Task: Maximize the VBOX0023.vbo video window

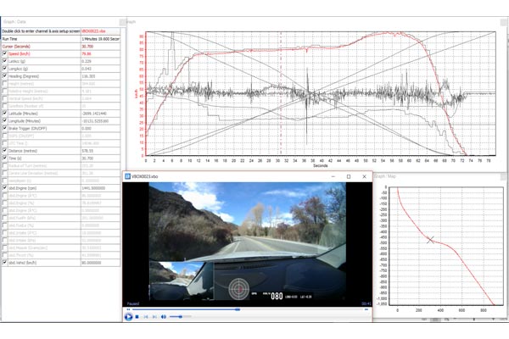Action: click(348, 176)
